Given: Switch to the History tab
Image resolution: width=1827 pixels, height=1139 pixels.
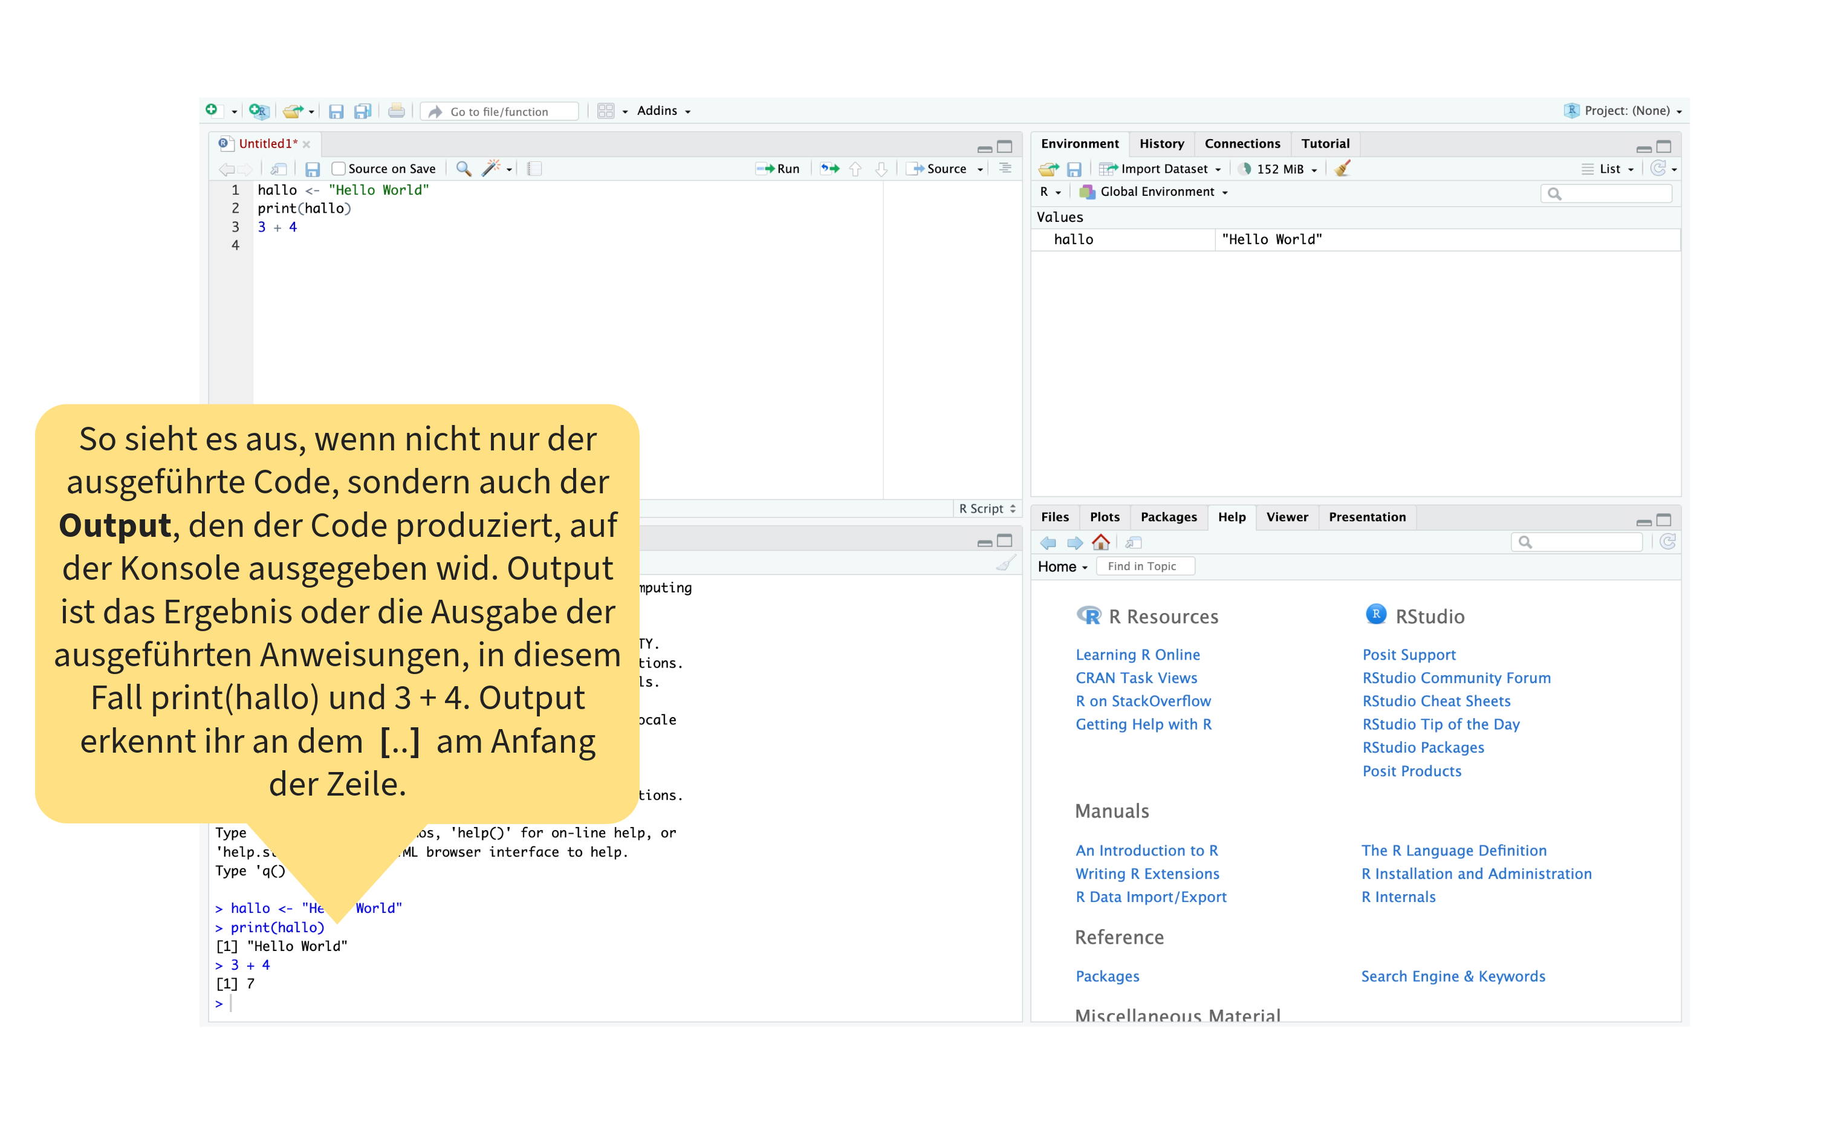Looking at the screenshot, I should 1161,144.
